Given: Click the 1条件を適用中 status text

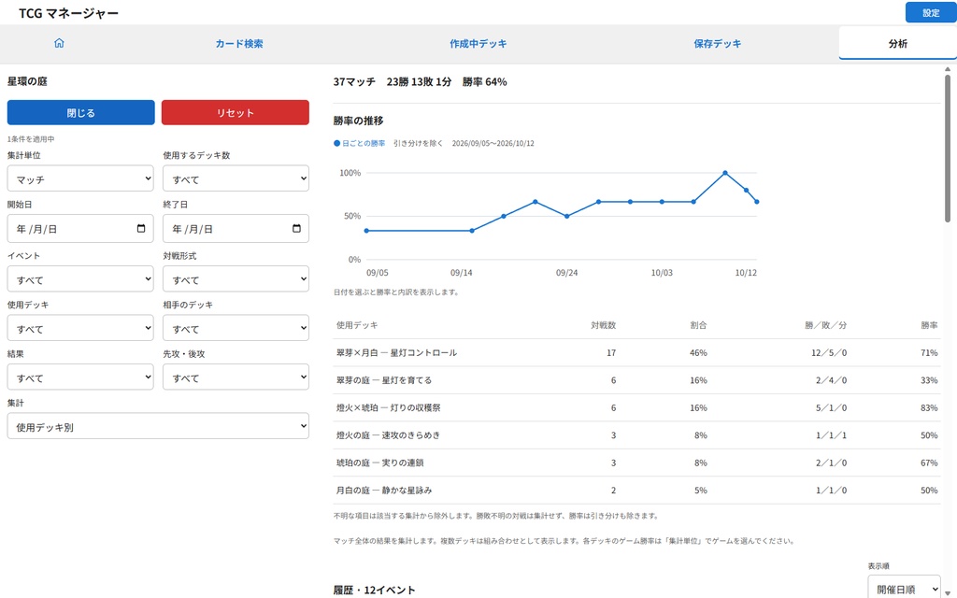Looking at the screenshot, I should click(x=31, y=139).
